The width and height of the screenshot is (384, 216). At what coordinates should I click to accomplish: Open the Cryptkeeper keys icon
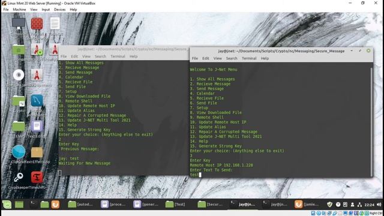(19, 178)
